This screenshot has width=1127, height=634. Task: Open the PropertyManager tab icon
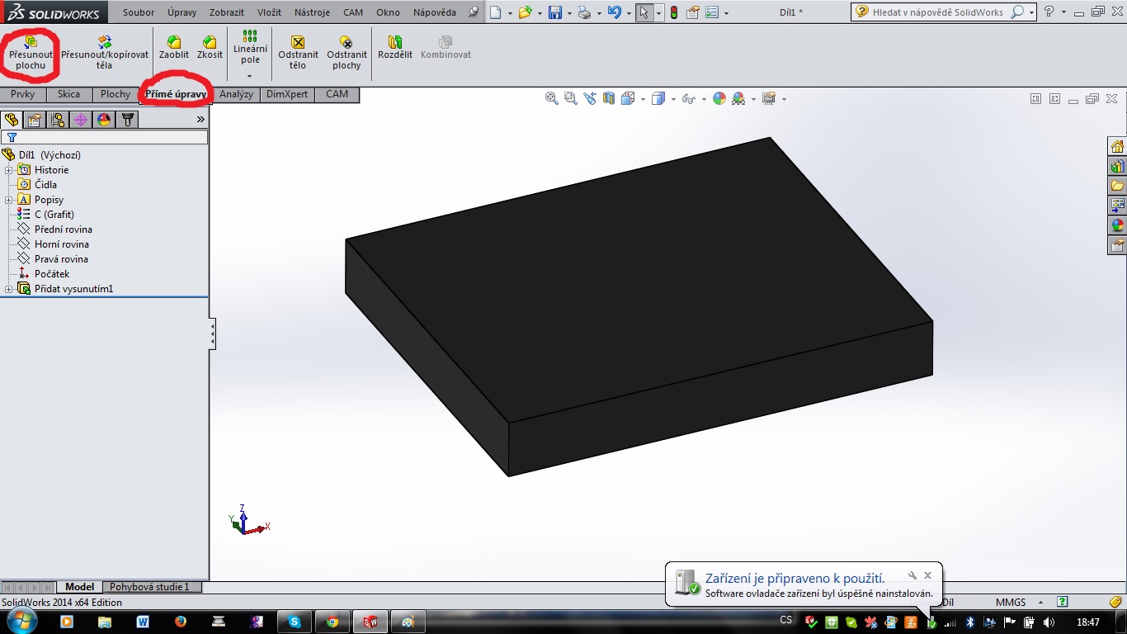pyautogui.click(x=35, y=120)
